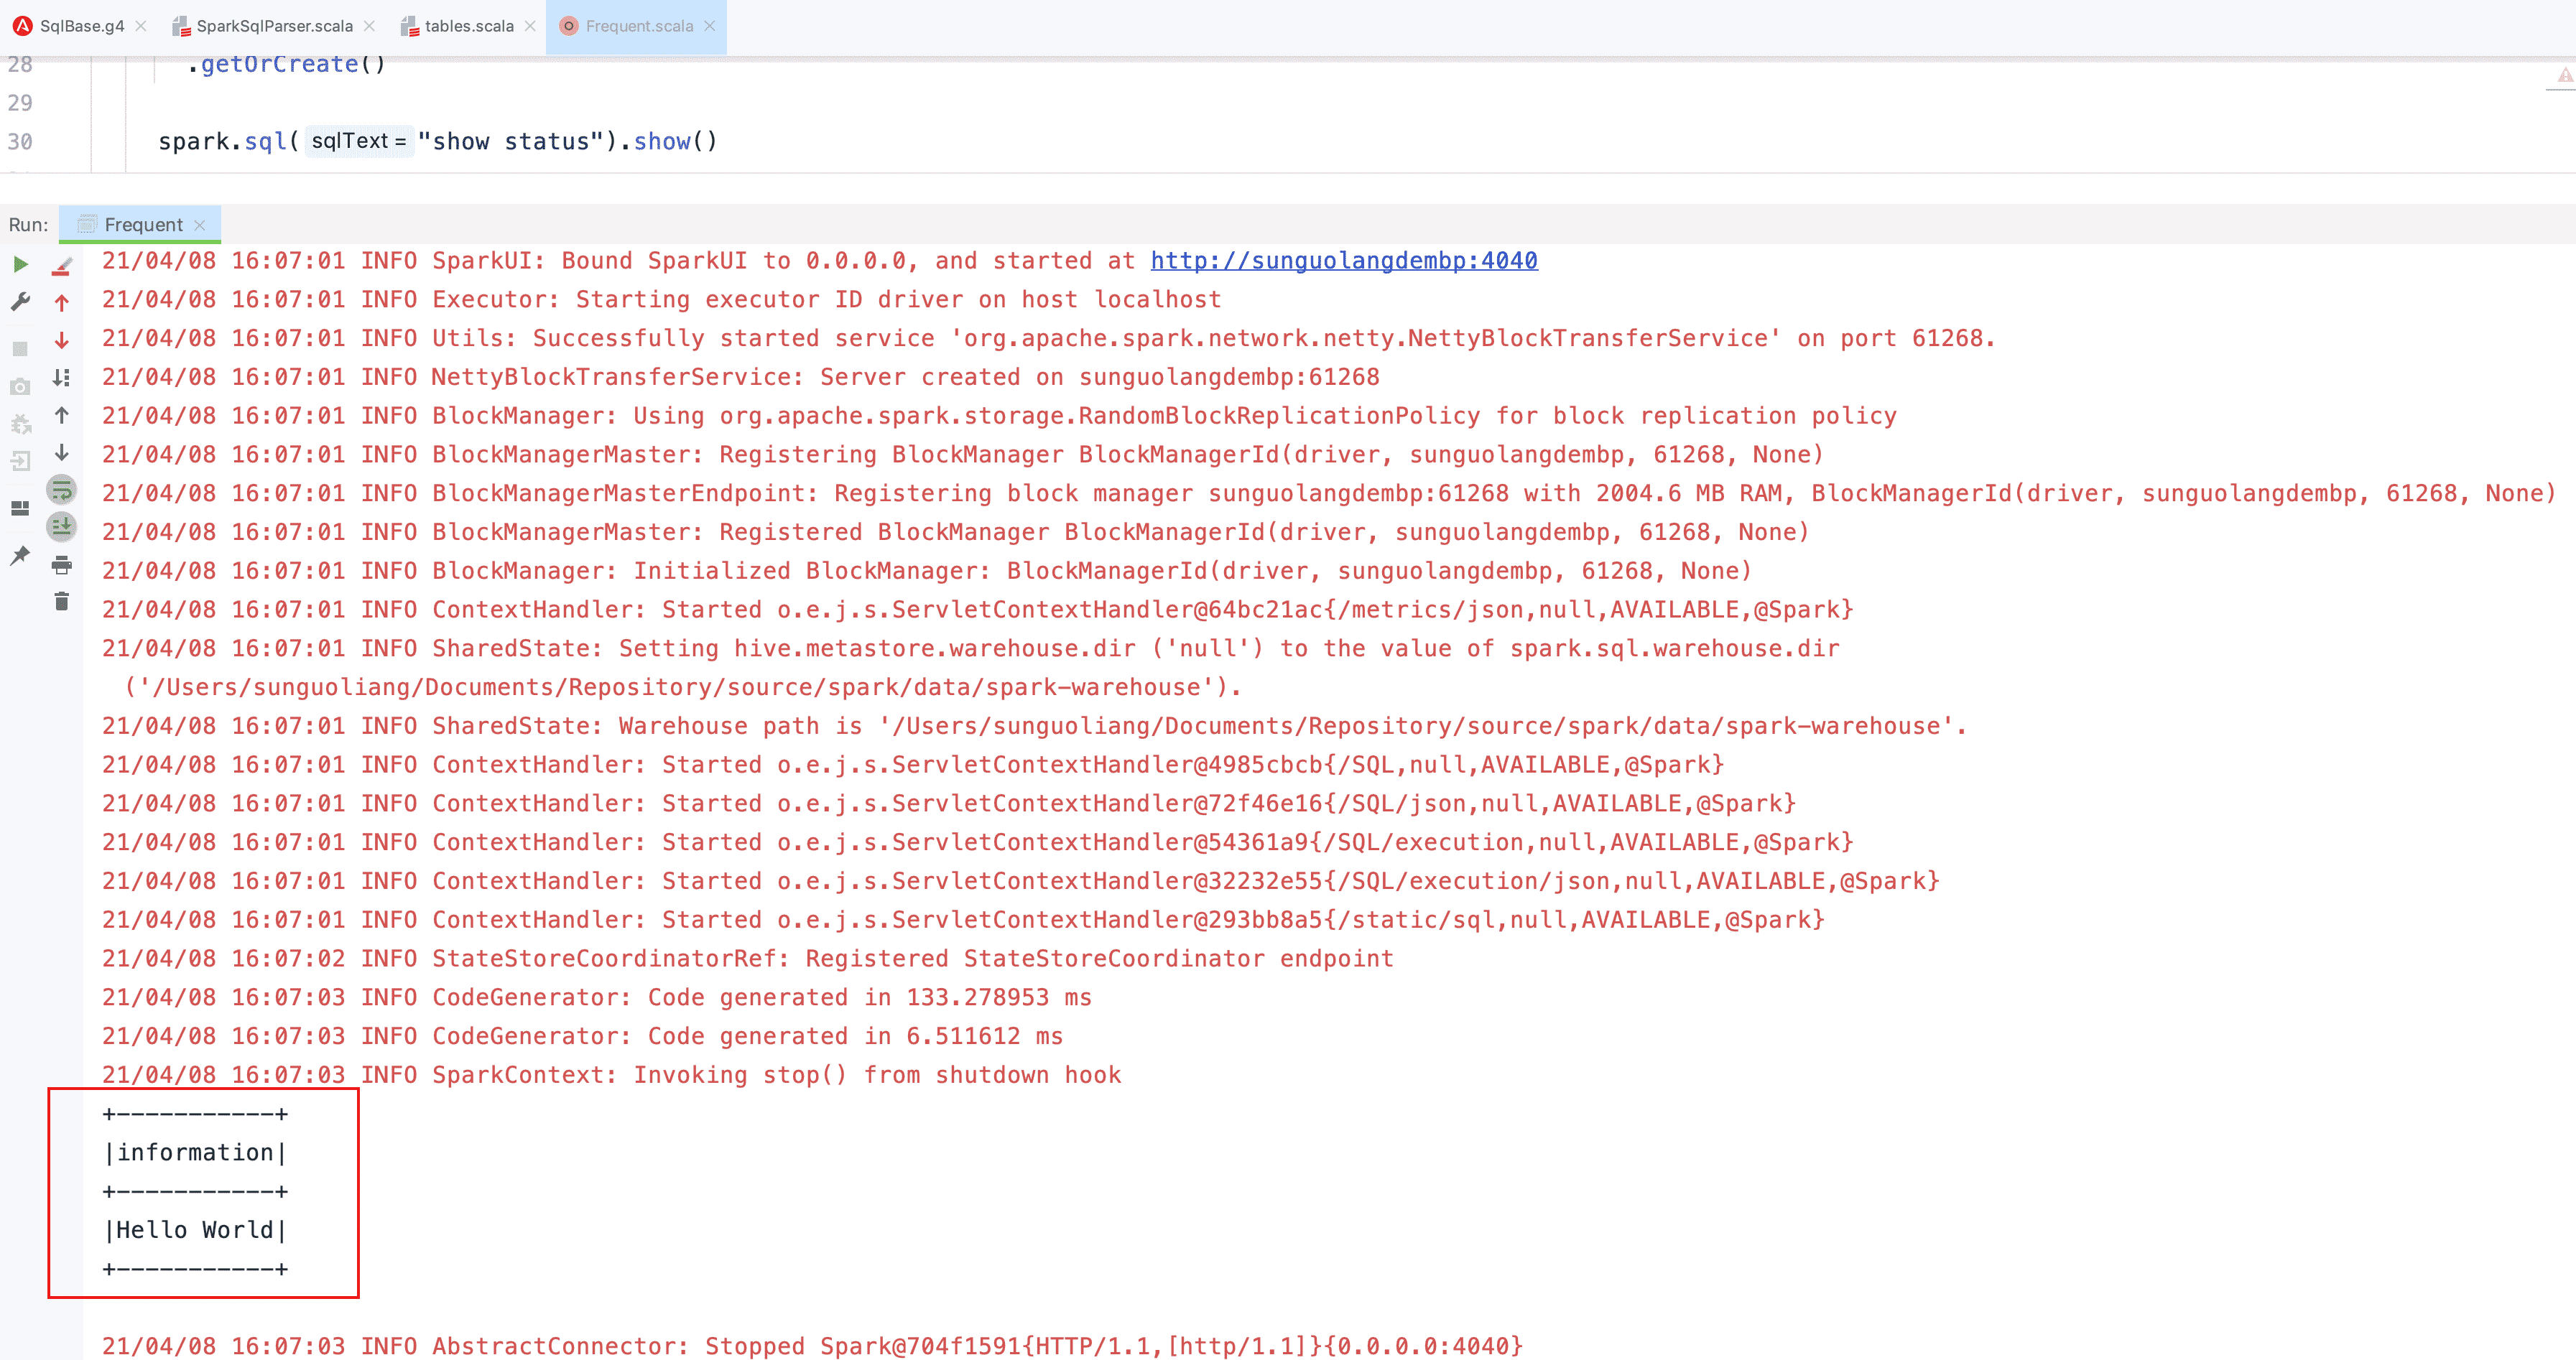Print the console output with printer icon
This screenshot has height=1360, width=2576.
(62, 566)
